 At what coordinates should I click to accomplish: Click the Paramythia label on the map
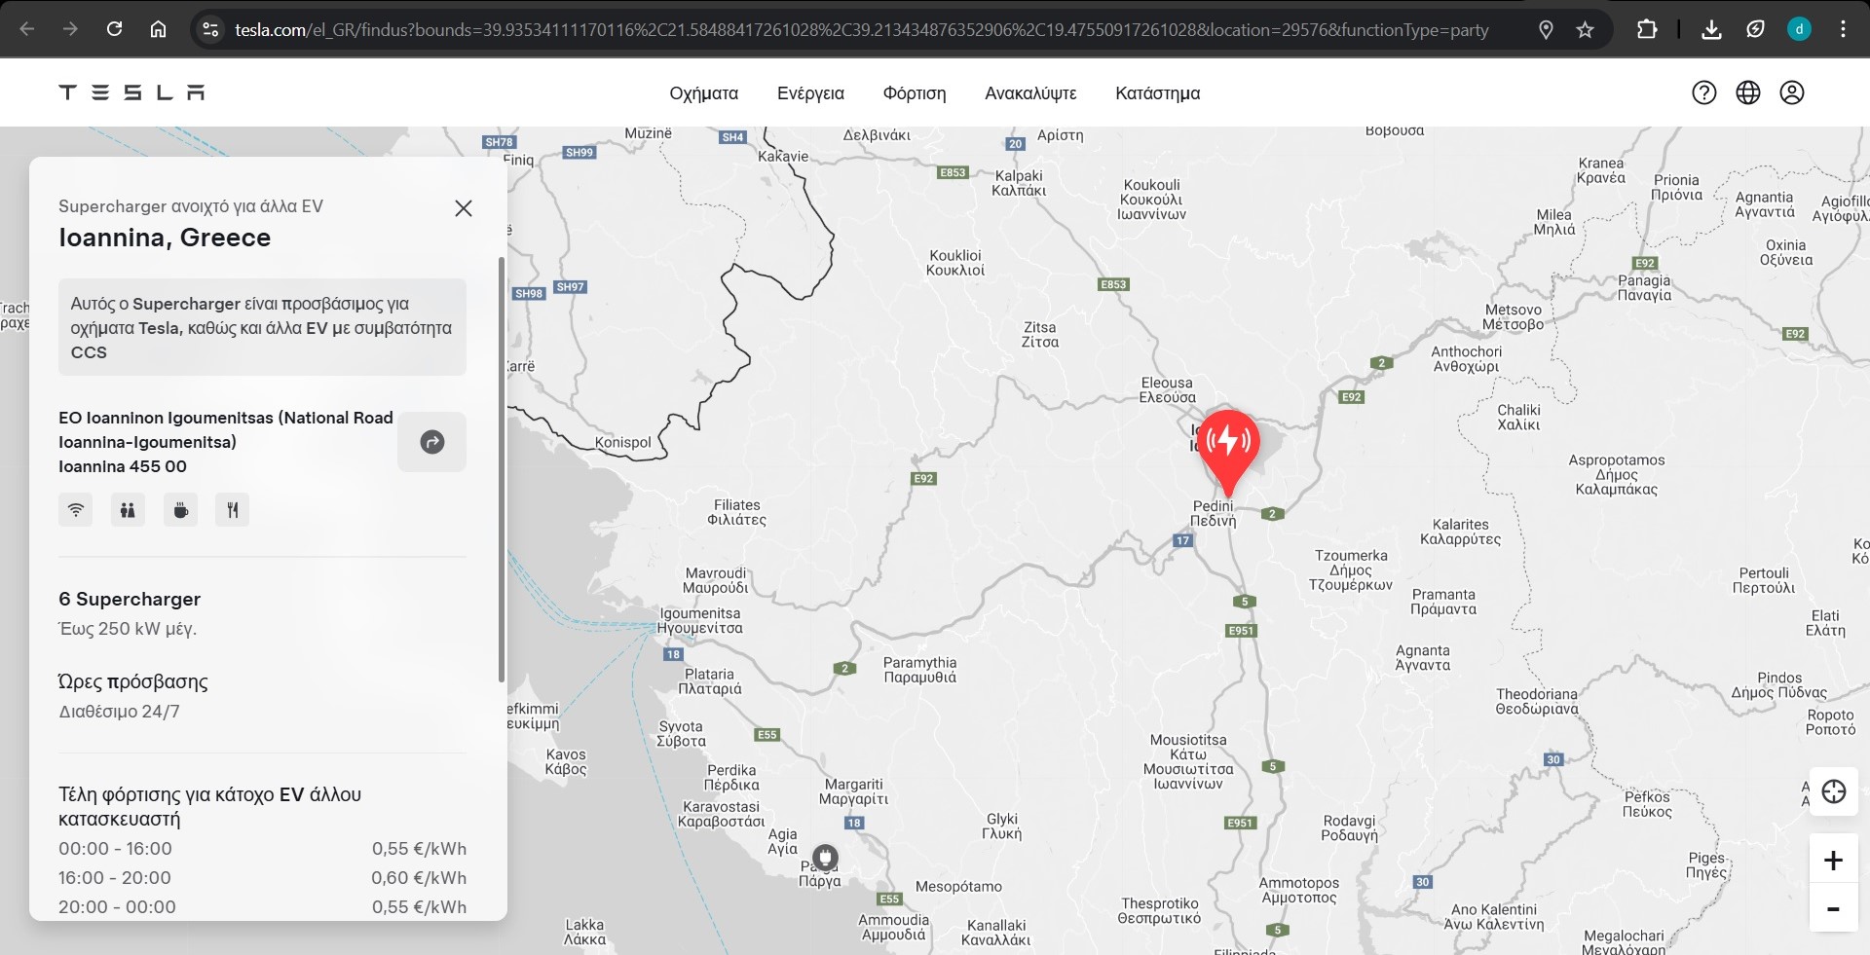(919, 669)
